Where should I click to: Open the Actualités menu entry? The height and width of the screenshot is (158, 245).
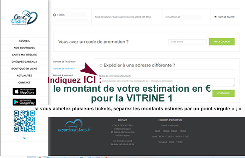click(x=24, y=75)
